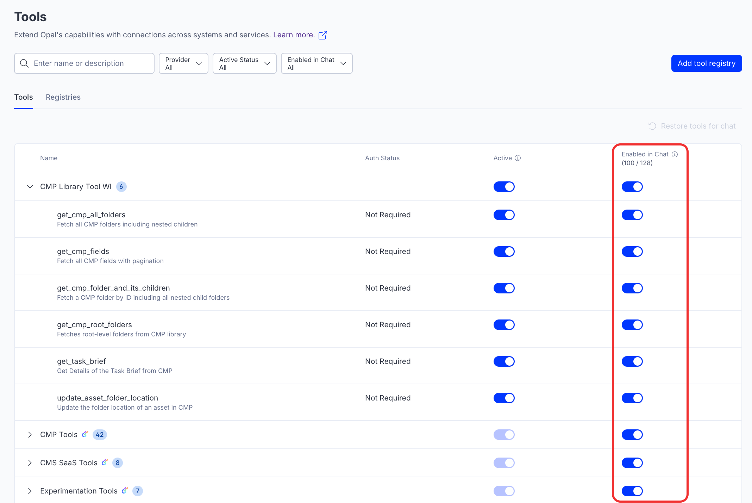Switch to the Registries tab
Image resolution: width=752 pixels, height=503 pixels.
pos(63,97)
